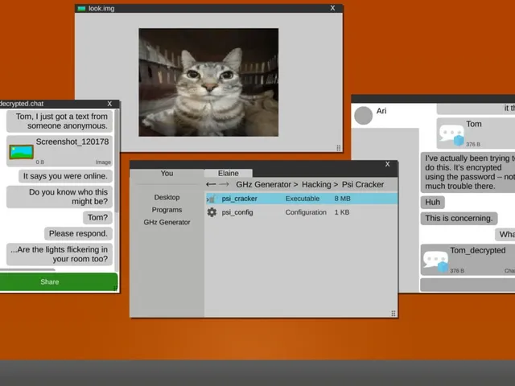Click the back arrow in file browser
Image resolution: width=515 pixels, height=386 pixels.
click(x=211, y=184)
